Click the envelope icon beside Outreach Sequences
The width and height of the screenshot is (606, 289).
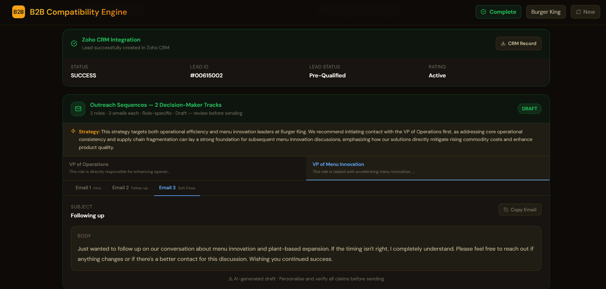pyautogui.click(x=78, y=109)
